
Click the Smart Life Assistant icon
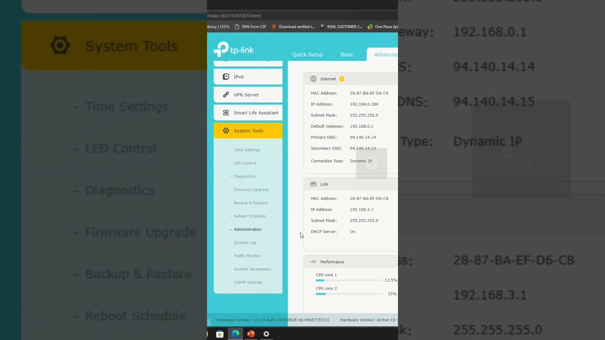click(x=226, y=113)
